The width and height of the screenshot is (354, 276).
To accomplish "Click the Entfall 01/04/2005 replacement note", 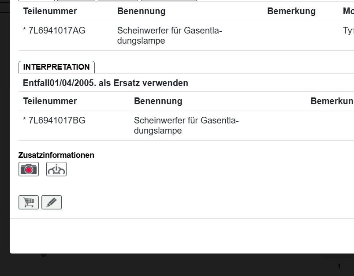I will tap(105, 83).
